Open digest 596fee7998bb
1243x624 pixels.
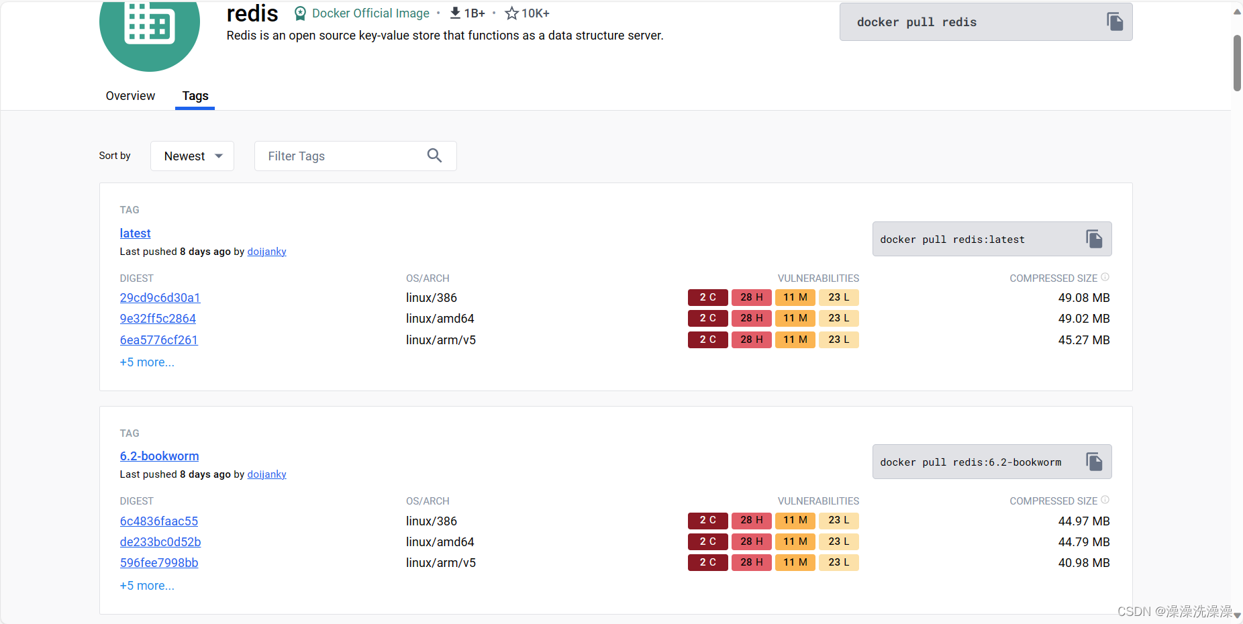tap(158, 563)
